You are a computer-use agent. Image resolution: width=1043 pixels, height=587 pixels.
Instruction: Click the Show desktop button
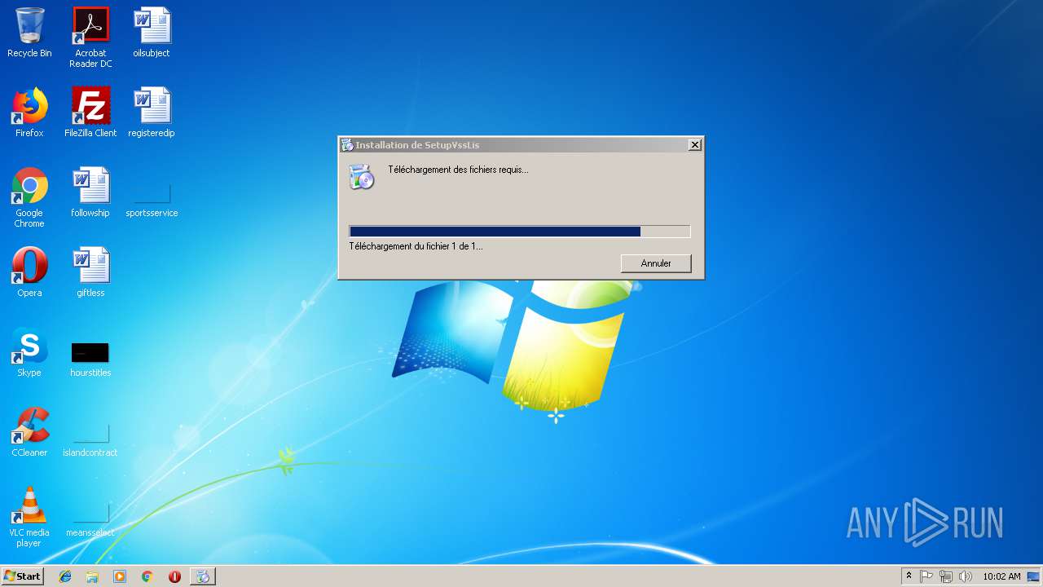coord(1035,576)
